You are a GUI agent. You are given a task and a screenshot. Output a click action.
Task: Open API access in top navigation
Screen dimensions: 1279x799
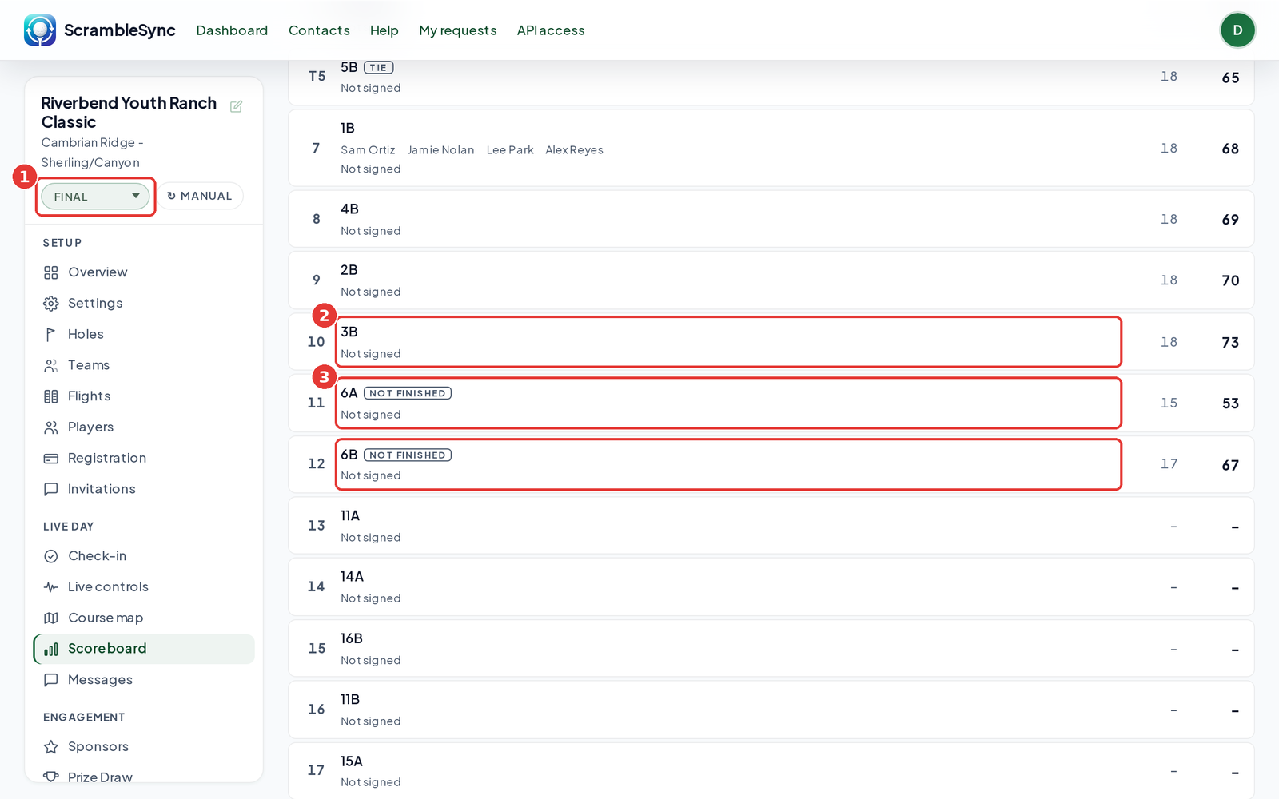(551, 30)
